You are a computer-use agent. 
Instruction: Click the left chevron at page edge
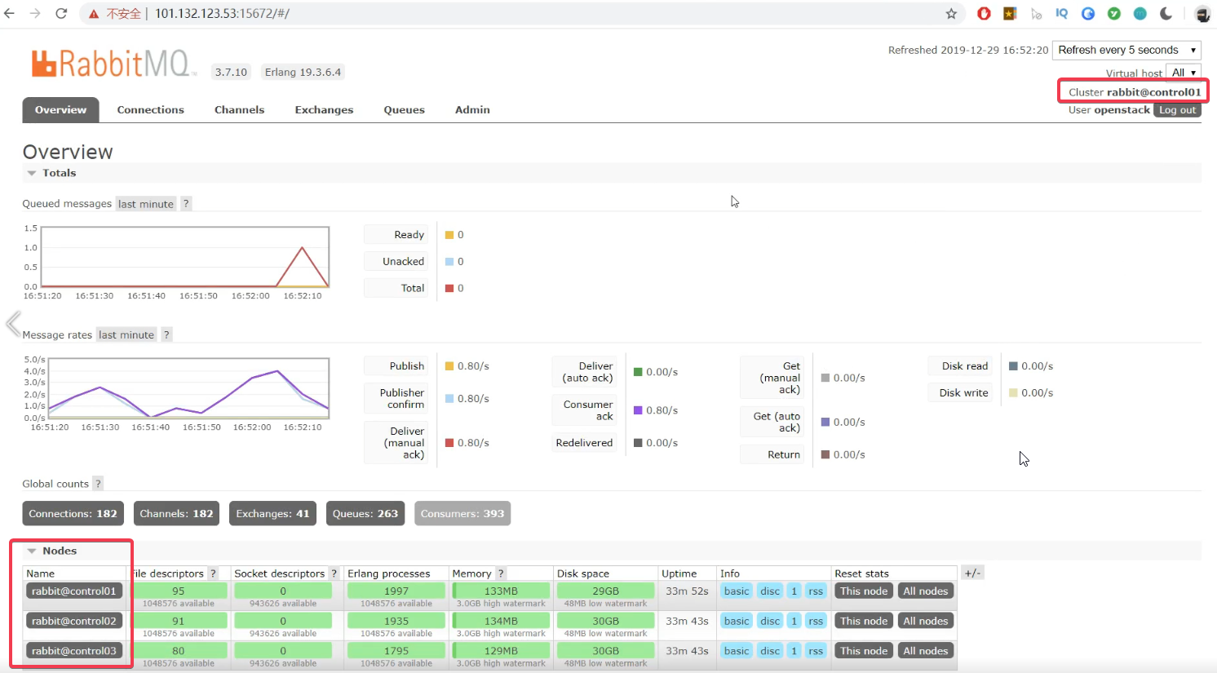pyautogui.click(x=13, y=324)
